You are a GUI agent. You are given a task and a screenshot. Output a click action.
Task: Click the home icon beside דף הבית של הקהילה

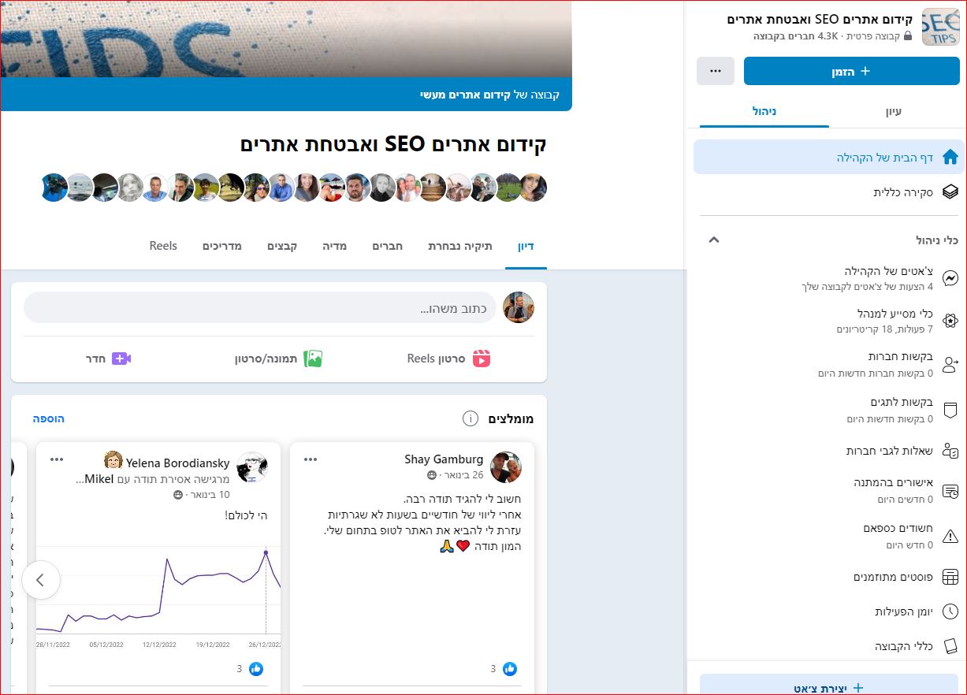coord(950,157)
